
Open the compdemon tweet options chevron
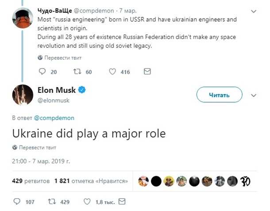click(254, 10)
